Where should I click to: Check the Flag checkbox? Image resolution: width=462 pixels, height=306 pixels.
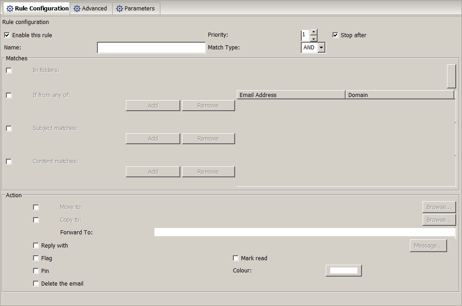36,258
